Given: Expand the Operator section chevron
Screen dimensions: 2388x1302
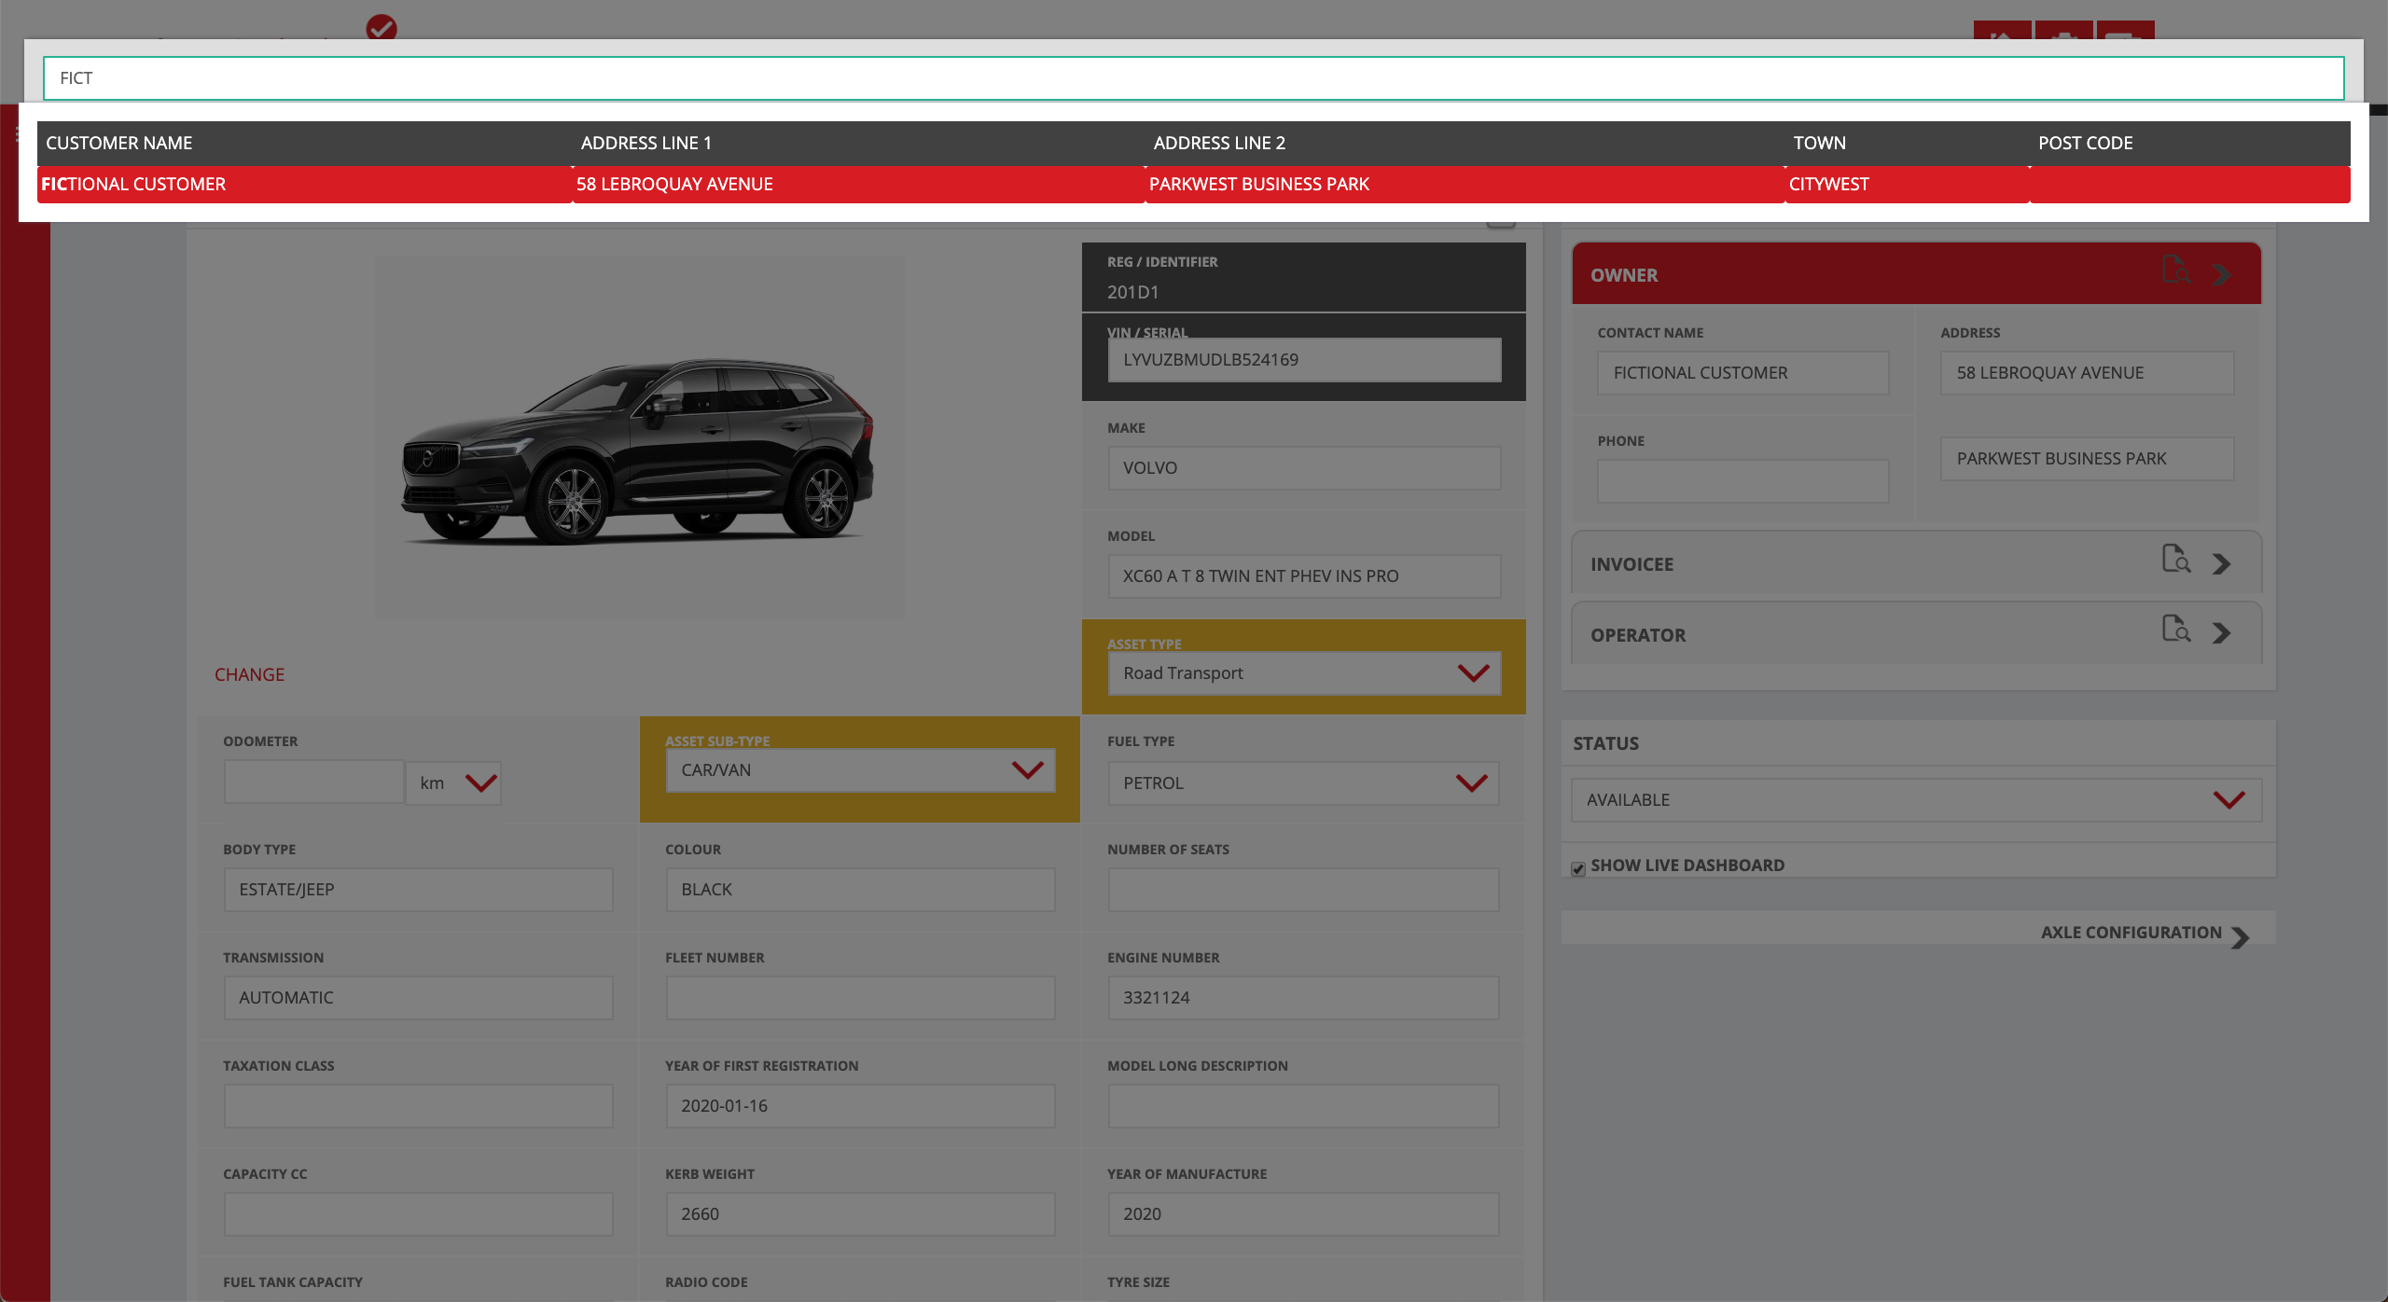Looking at the screenshot, I should pyautogui.click(x=2222, y=634).
